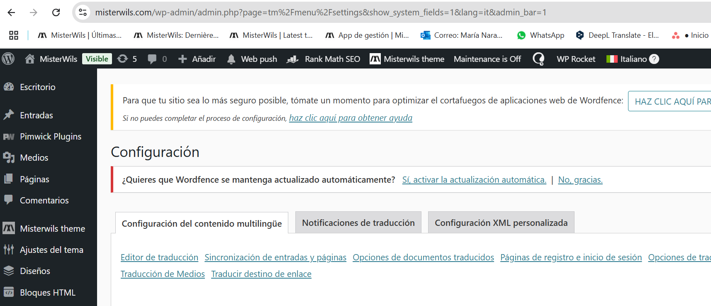Jump to Opciones de documentos traducidos
711x306 pixels.
tap(423, 257)
